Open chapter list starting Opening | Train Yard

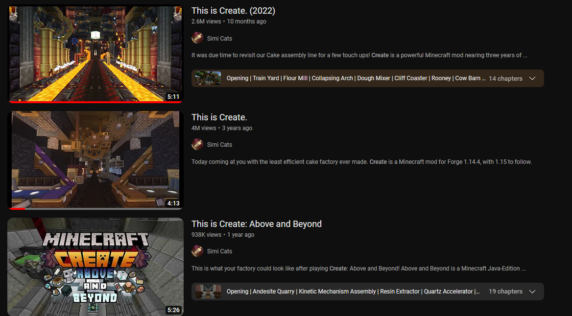(368, 78)
